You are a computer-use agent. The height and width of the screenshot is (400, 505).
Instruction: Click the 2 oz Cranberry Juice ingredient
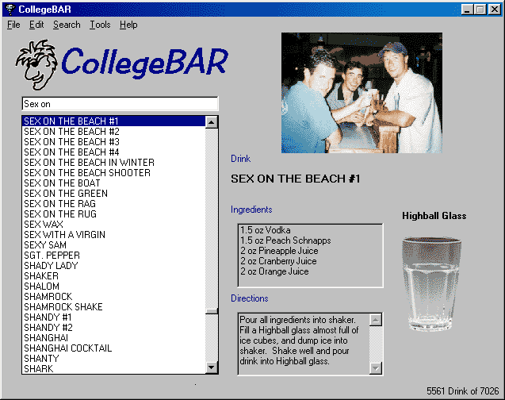point(278,261)
